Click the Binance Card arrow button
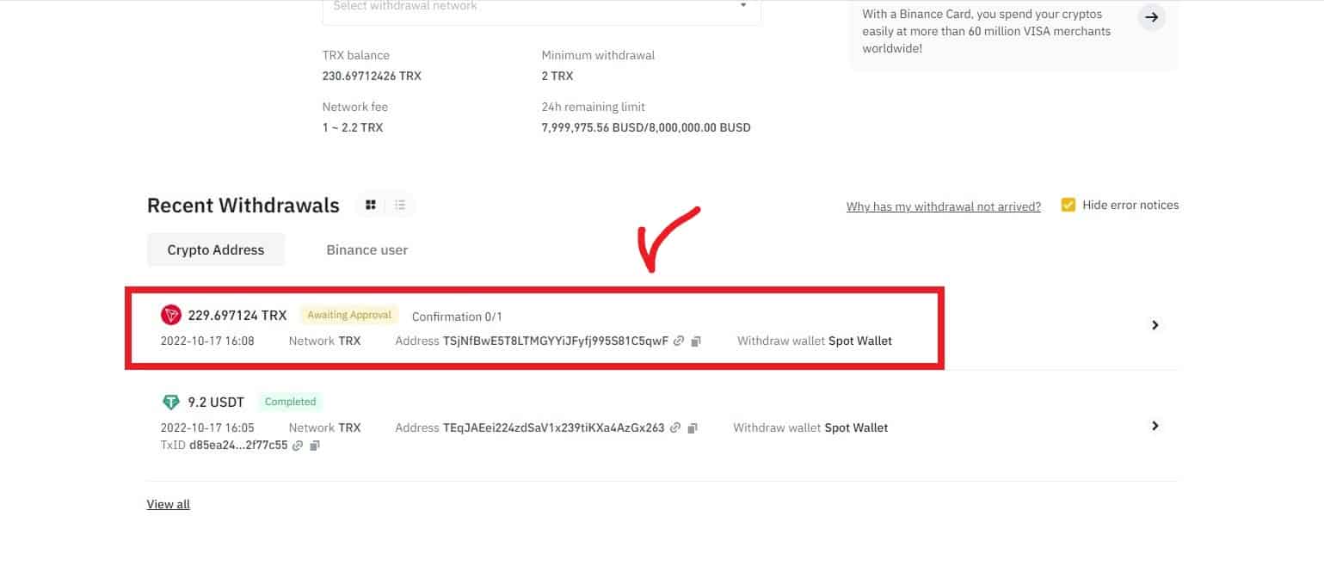The width and height of the screenshot is (1324, 572). [1152, 16]
